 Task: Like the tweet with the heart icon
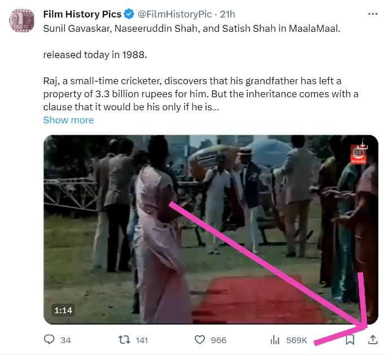click(x=199, y=340)
